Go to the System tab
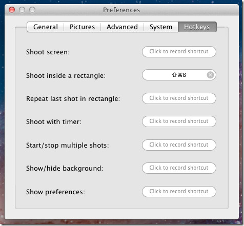Image resolution: width=244 pixels, height=226 pixels. pyautogui.click(x=161, y=27)
